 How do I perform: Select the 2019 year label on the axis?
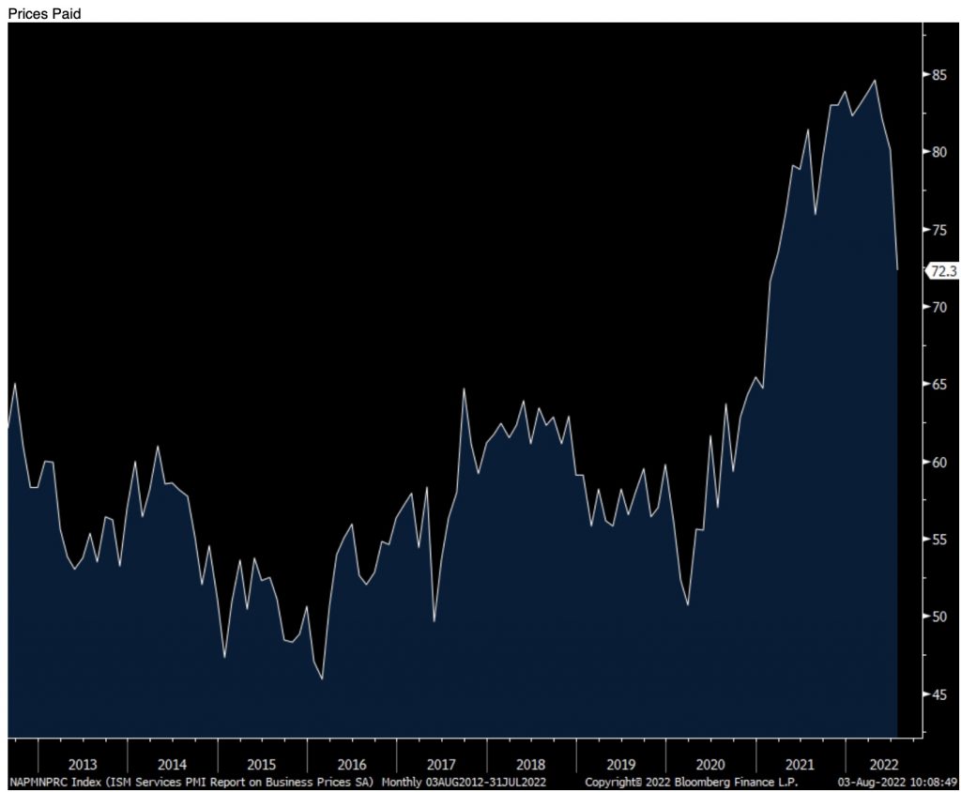point(620,764)
